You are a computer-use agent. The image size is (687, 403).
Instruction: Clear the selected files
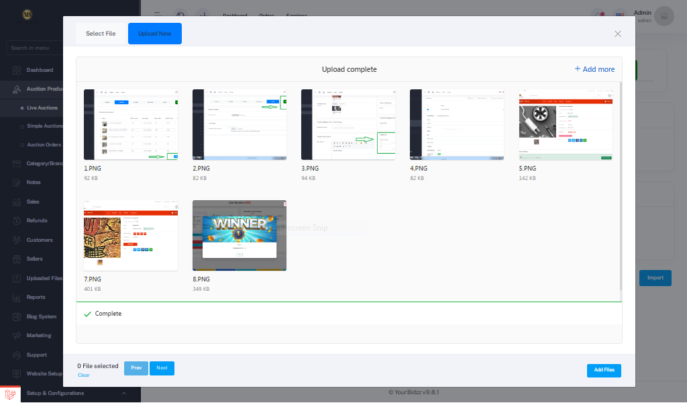click(83, 375)
